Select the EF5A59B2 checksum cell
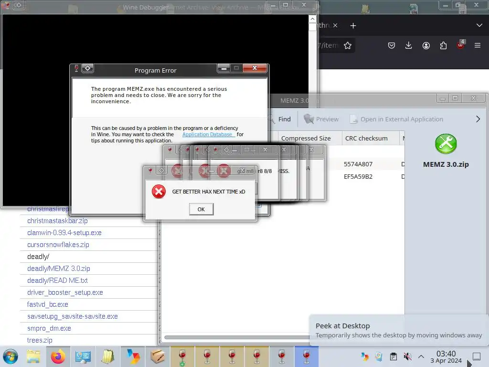Viewport: 489px width, 367px height. pos(358,177)
